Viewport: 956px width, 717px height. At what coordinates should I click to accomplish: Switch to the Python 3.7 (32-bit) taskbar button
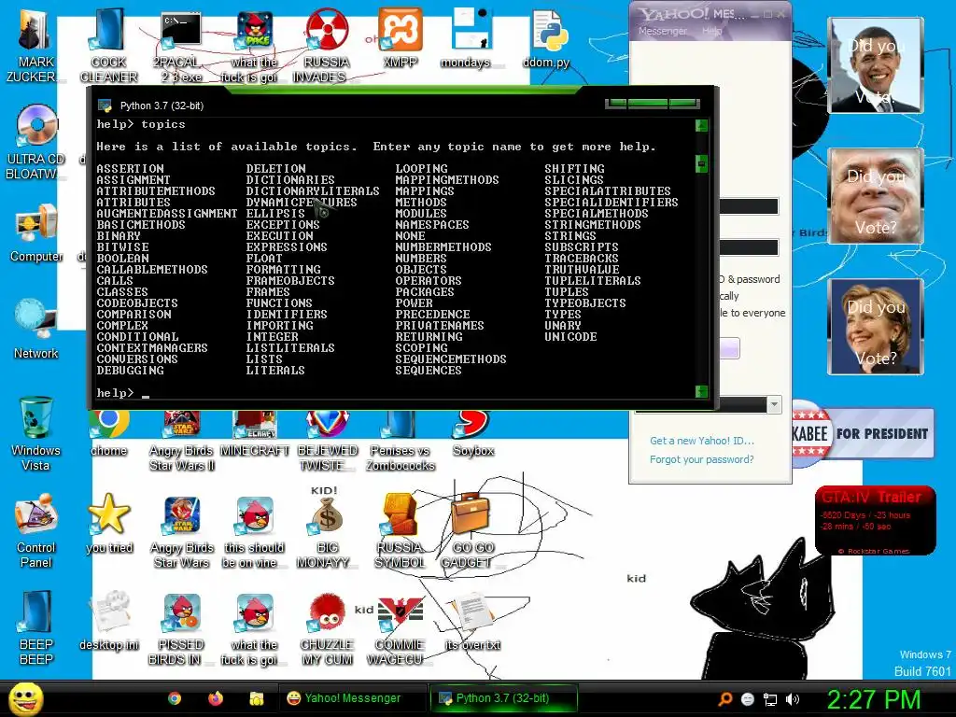pos(502,698)
